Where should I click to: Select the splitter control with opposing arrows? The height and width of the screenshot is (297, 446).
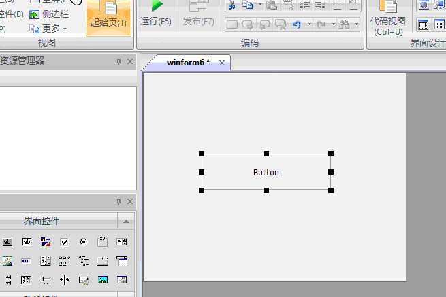(x=65, y=280)
